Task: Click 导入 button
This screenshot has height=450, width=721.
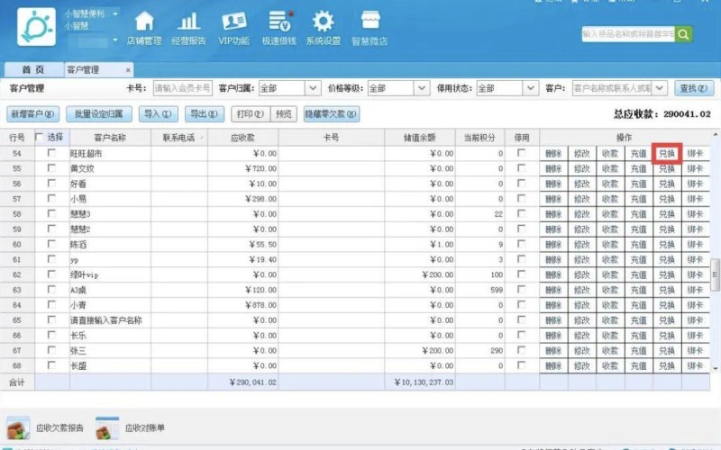Action: point(159,114)
